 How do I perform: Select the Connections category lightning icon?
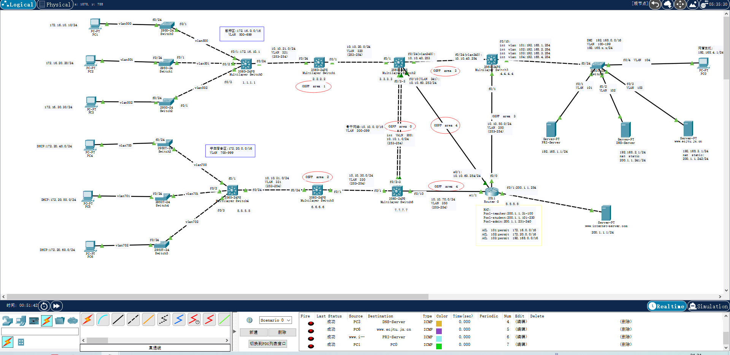tap(47, 321)
